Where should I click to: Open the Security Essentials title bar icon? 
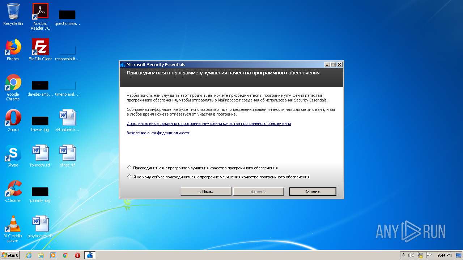(x=123, y=65)
